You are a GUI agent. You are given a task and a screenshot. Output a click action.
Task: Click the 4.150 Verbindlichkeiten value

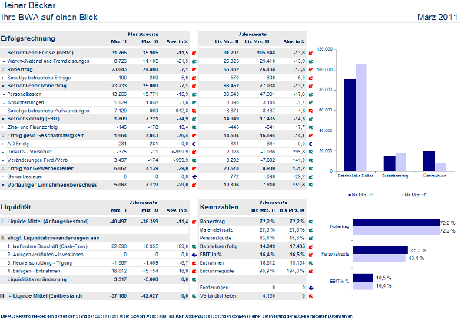269,296
